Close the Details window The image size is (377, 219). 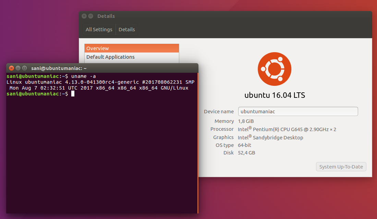pos(84,16)
